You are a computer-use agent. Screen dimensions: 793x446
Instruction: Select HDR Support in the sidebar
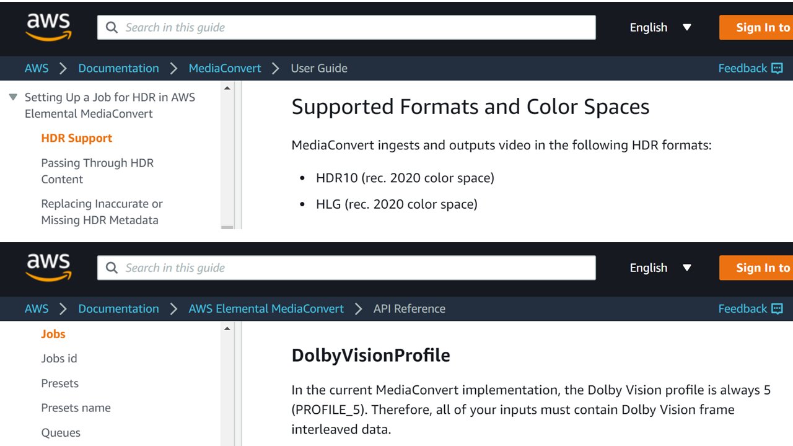pos(77,138)
